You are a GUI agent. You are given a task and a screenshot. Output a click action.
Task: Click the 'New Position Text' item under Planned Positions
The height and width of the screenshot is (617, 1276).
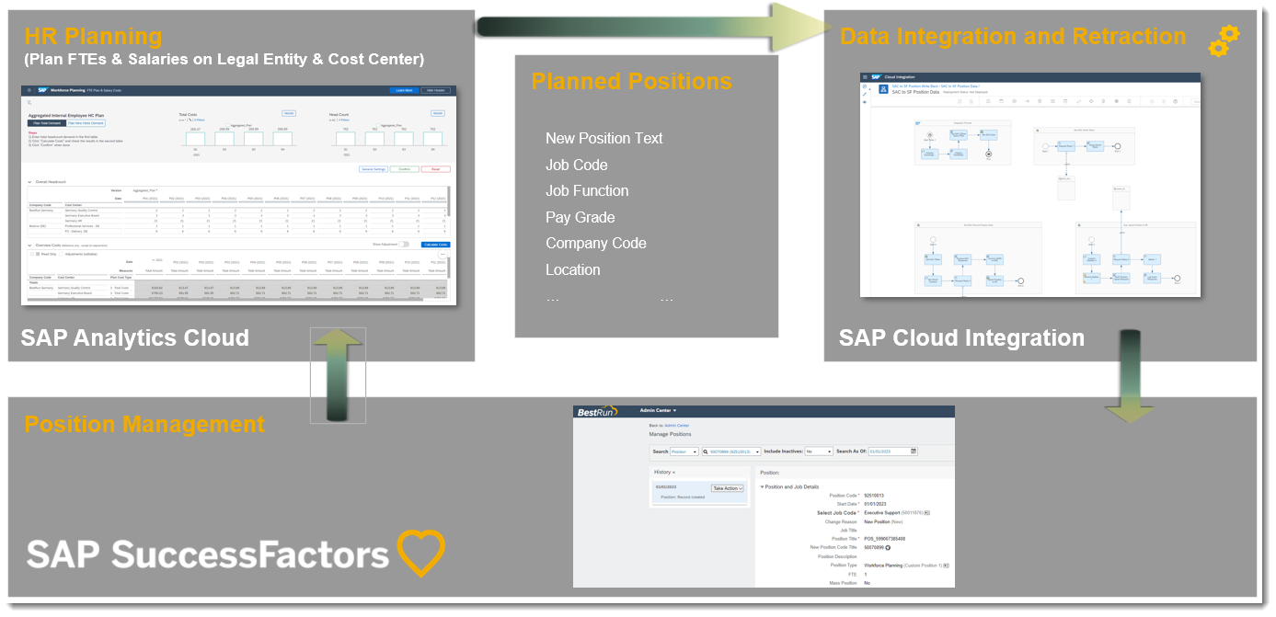(604, 138)
